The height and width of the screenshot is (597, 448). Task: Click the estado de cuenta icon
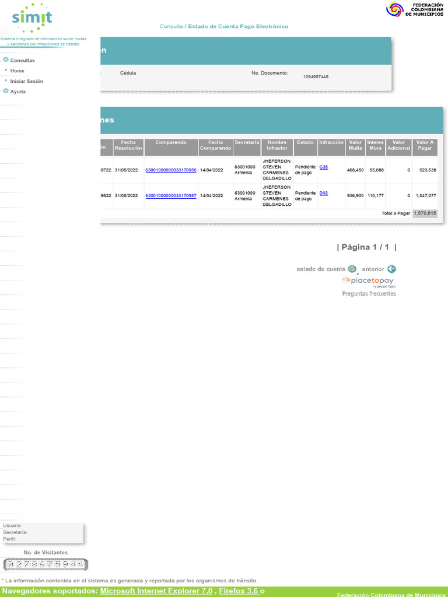(x=352, y=269)
